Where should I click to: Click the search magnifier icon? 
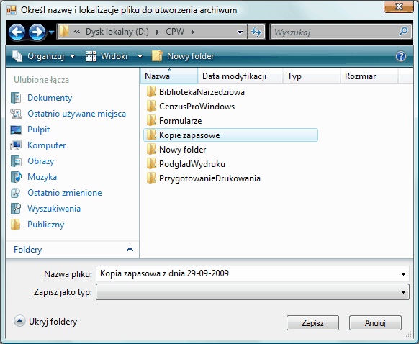pyautogui.click(x=403, y=32)
